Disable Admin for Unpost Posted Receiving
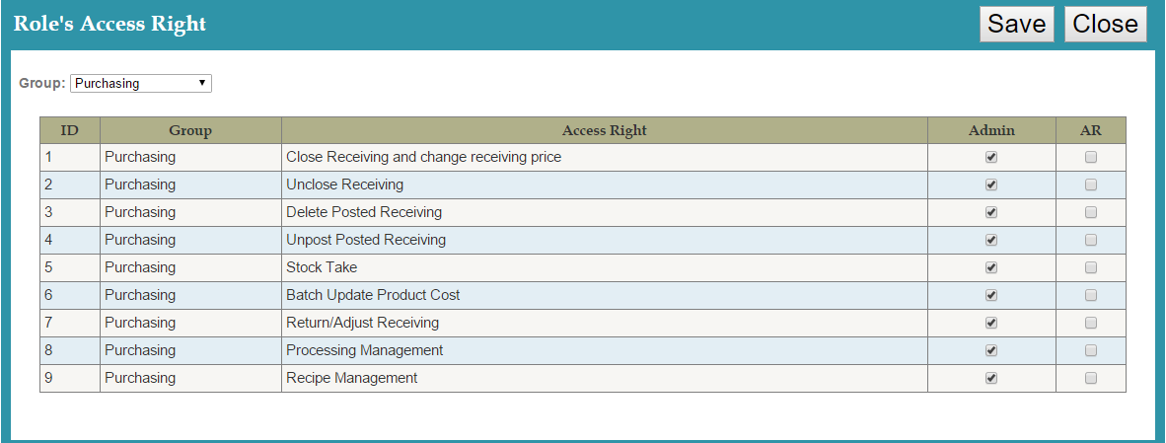 pos(991,240)
